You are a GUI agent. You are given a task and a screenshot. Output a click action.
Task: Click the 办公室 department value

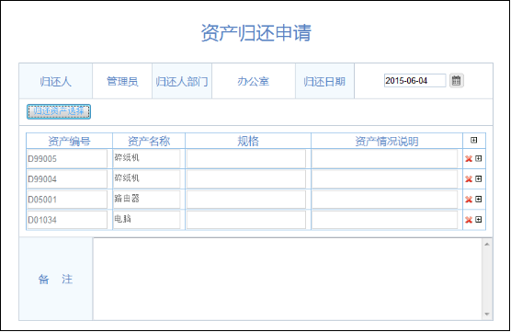(x=254, y=81)
